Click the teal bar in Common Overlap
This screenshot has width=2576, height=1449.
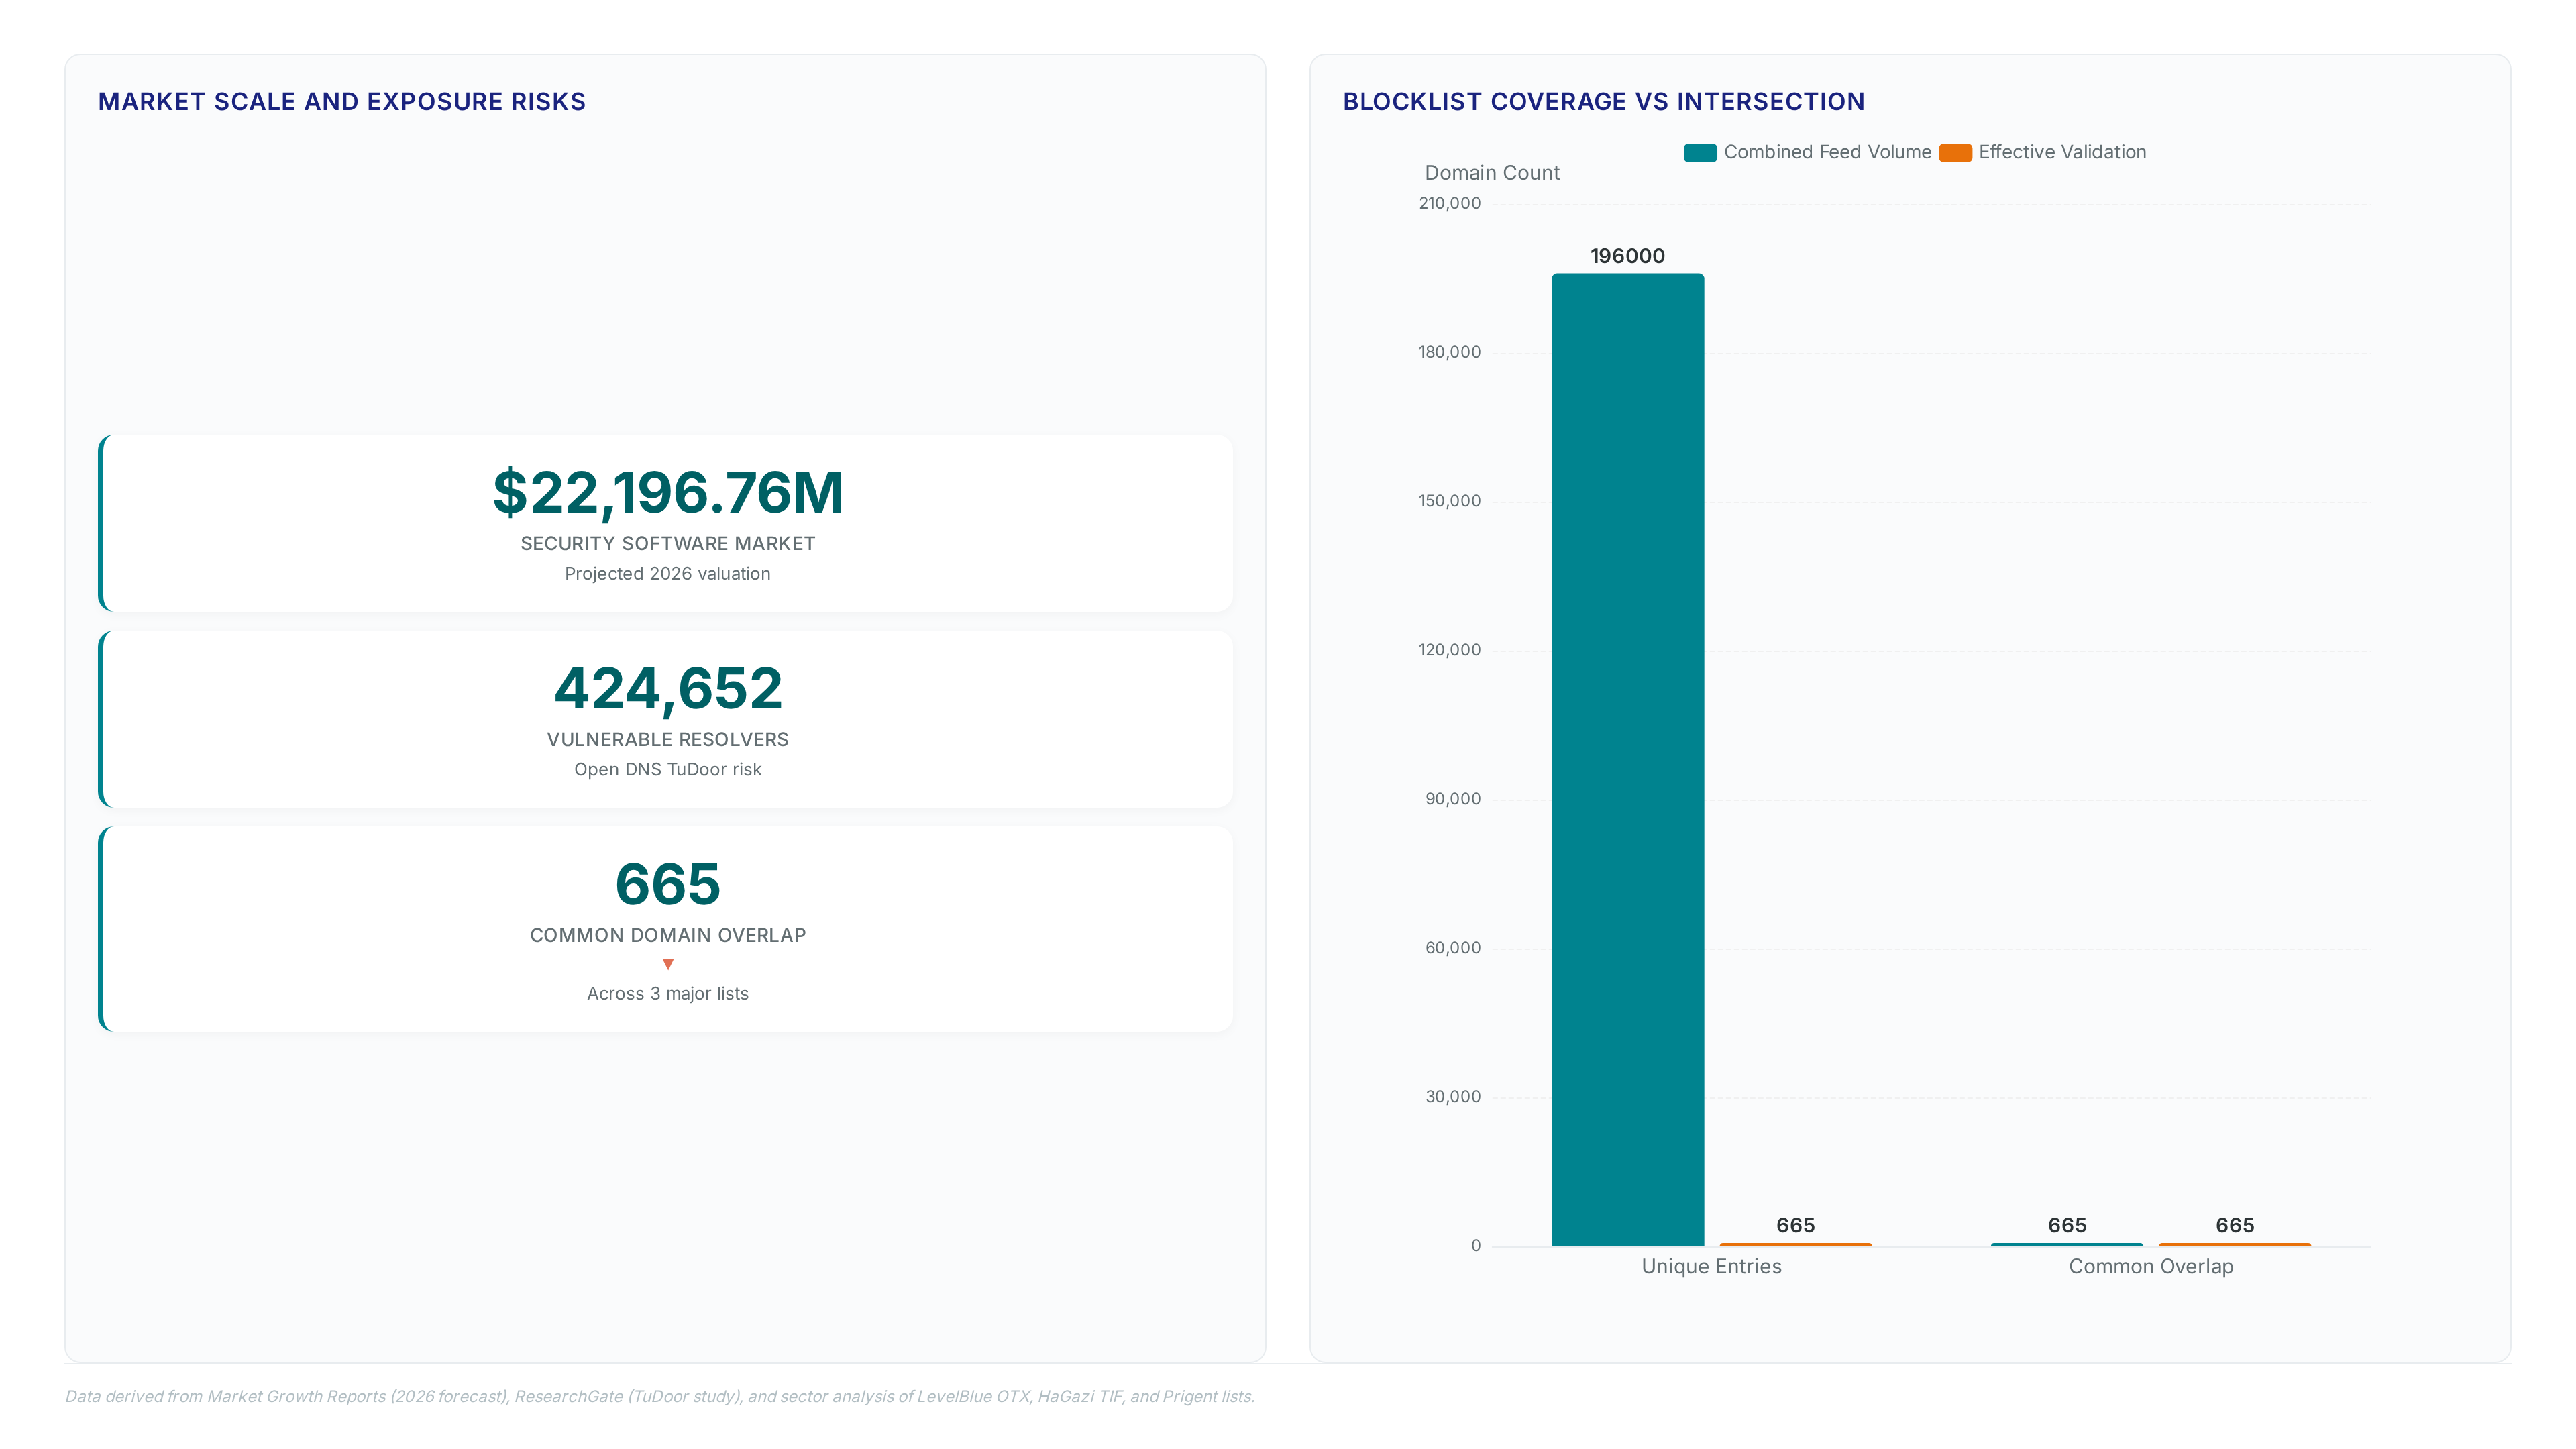2066,1244
